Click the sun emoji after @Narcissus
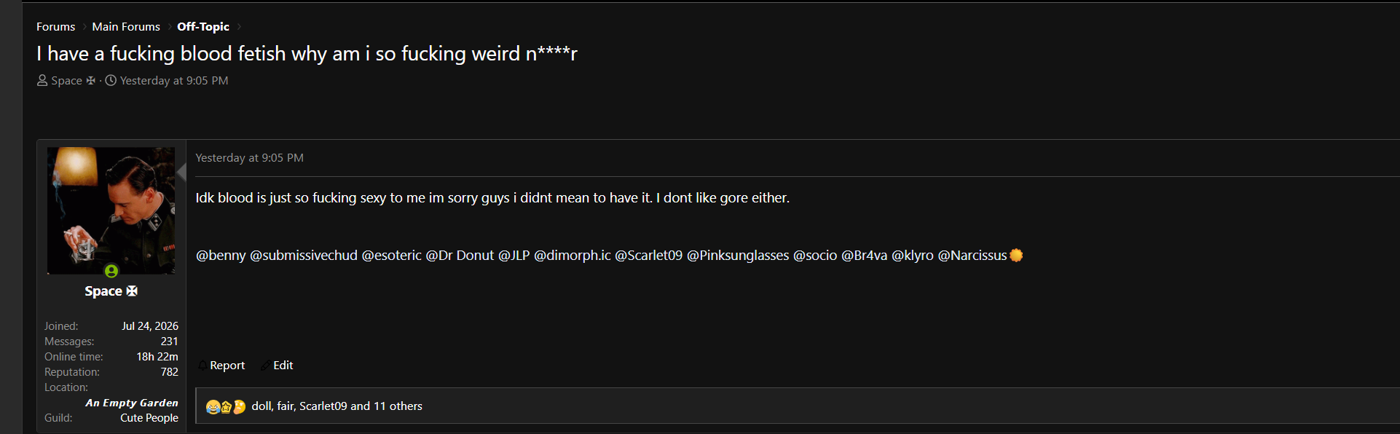Viewport: 1400px width, 434px height. (x=1016, y=255)
